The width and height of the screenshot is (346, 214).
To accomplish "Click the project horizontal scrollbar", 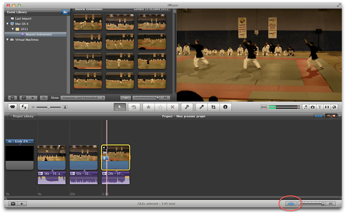I will pos(173,198).
